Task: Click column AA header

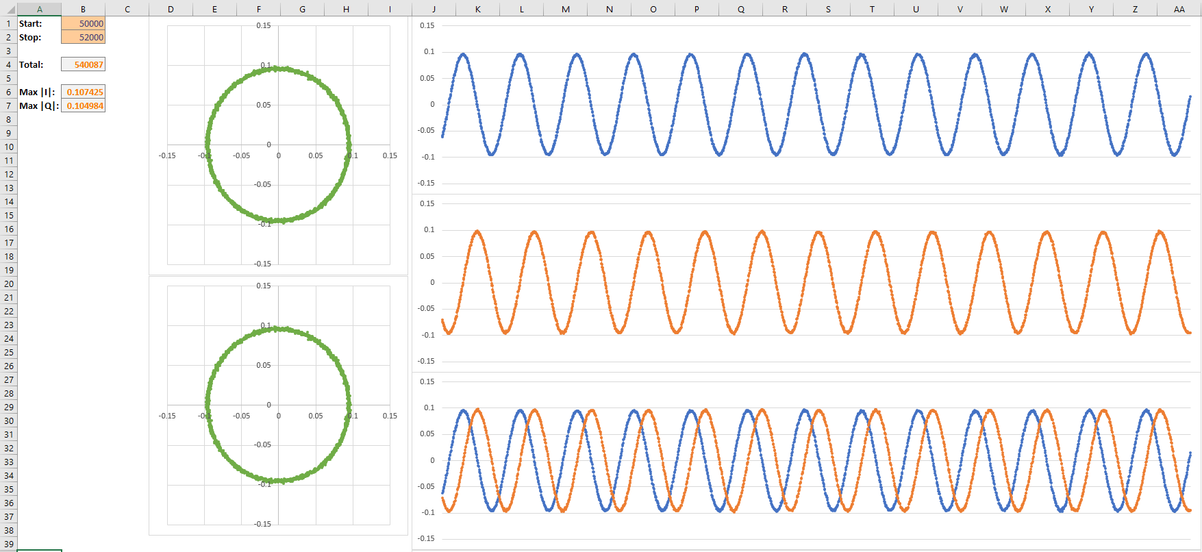Action: click(1179, 9)
